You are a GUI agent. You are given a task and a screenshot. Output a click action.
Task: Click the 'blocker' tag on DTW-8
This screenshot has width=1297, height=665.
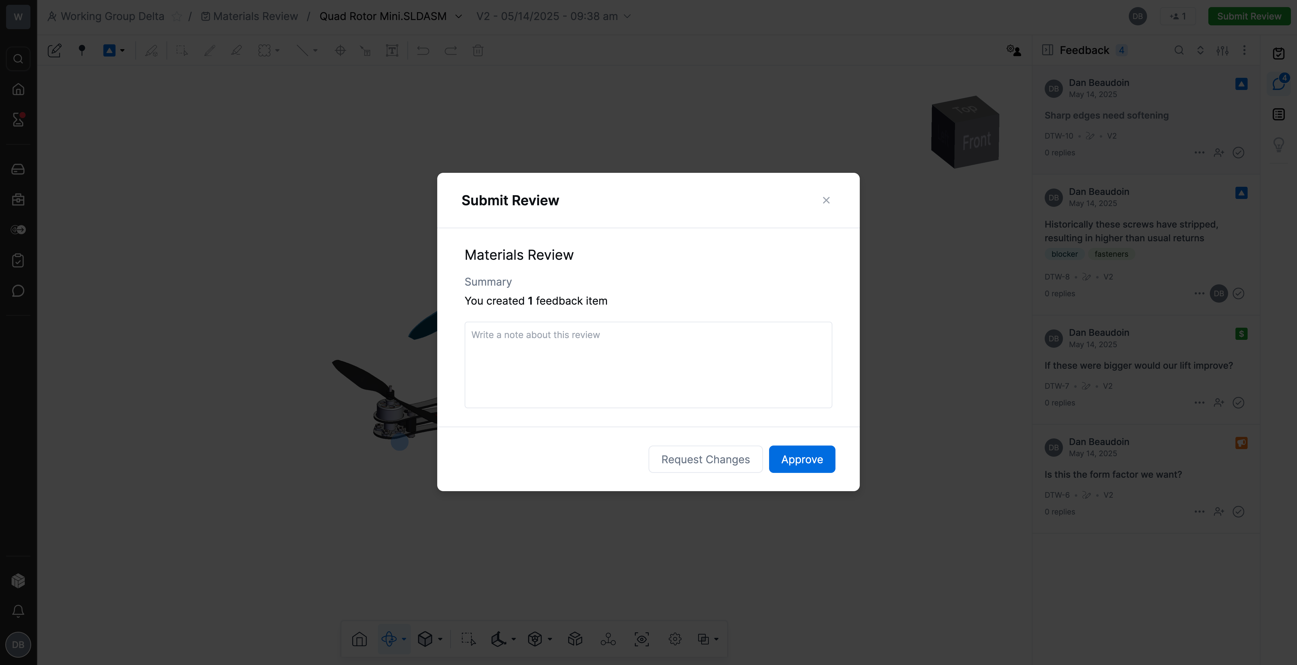click(x=1064, y=254)
